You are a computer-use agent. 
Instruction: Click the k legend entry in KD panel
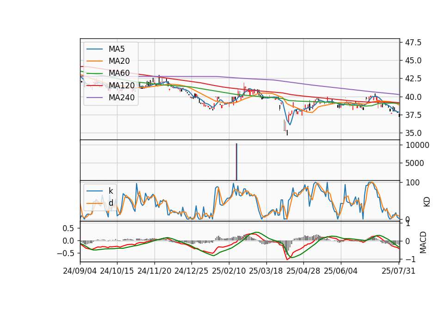click(x=111, y=191)
